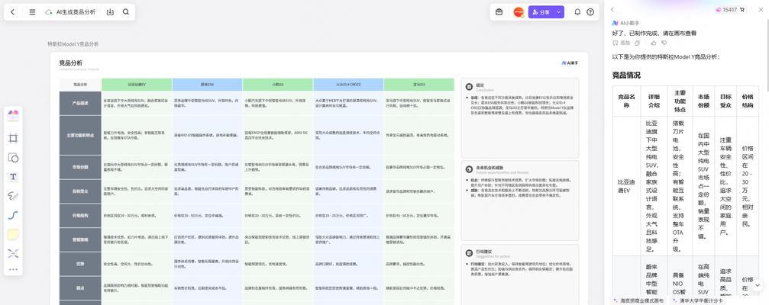Select the Frame tool
This screenshot has width=769, height=305.
(x=13, y=138)
